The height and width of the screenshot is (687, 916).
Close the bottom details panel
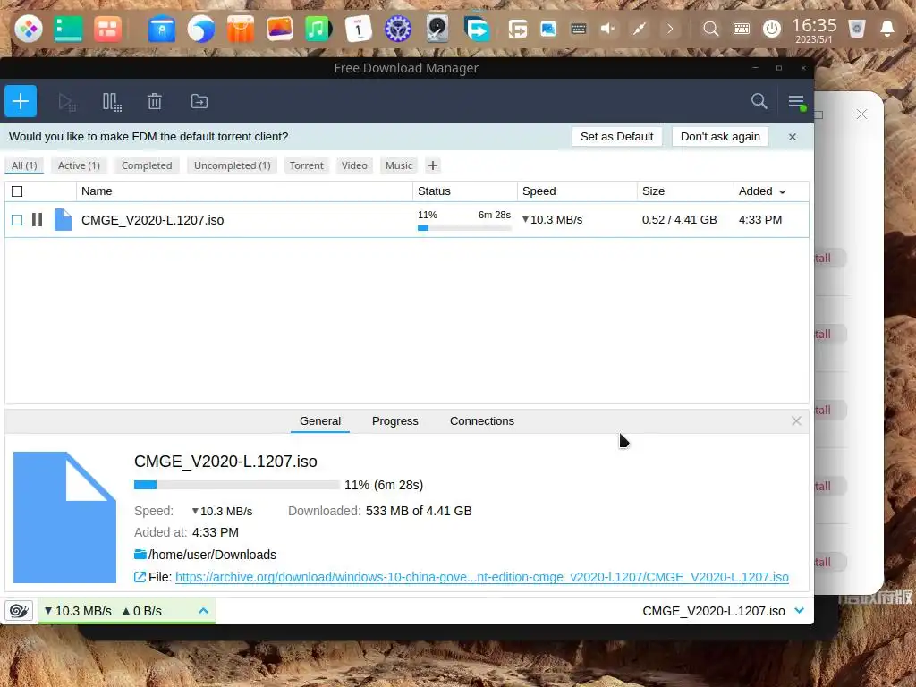[796, 420]
